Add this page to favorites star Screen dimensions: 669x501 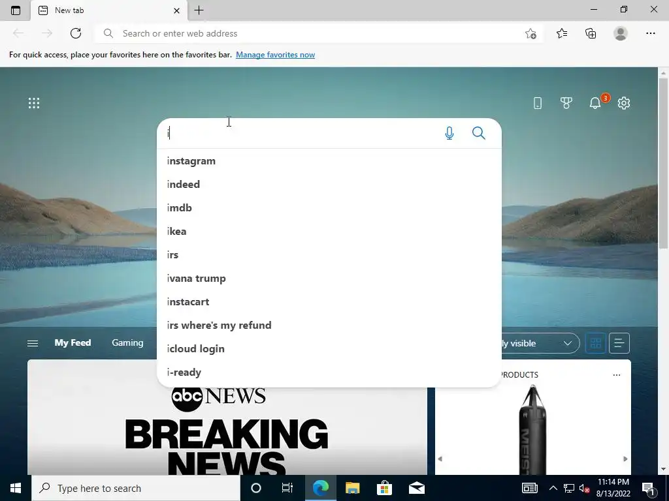[530, 33]
